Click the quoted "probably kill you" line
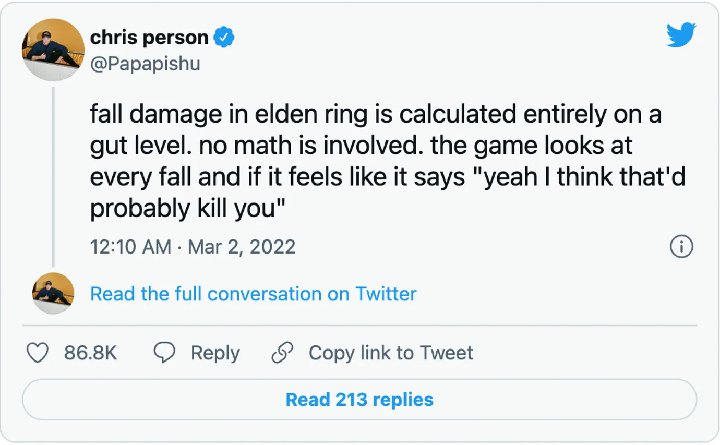This screenshot has height=445, width=720. click(x=187, y=210)
